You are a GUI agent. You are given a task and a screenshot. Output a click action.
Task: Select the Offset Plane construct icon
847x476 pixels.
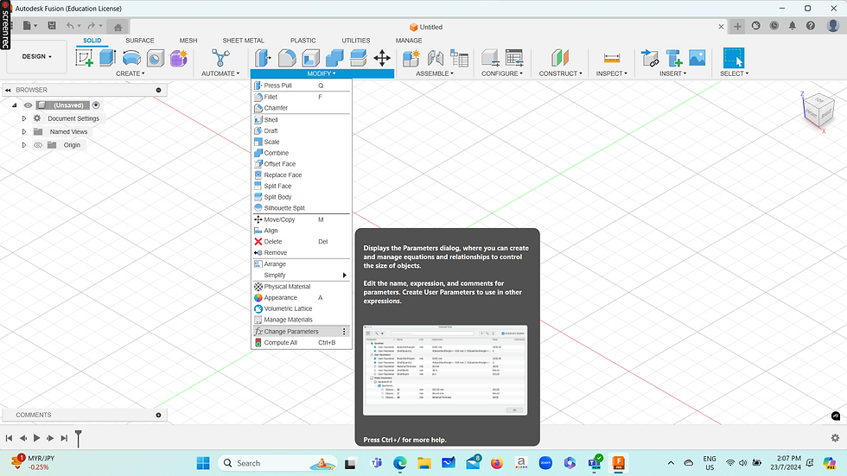point(560,58)
